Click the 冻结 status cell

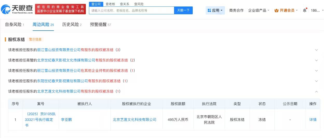(x=262, y=120)
